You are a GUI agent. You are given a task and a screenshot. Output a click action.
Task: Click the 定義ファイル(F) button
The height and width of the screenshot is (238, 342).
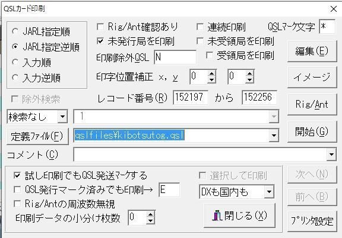[37, 136]
